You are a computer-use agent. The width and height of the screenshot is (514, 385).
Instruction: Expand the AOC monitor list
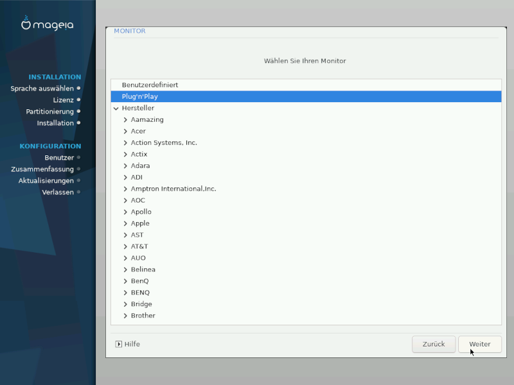(125, 200)
